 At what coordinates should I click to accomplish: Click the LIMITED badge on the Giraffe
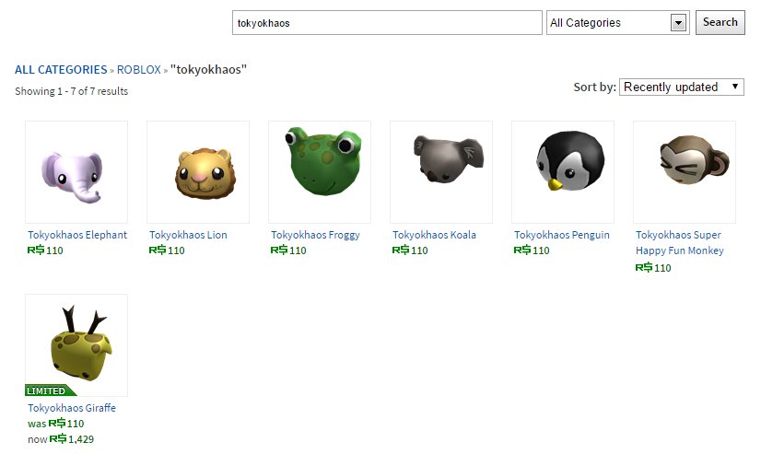tap(50, 390)
